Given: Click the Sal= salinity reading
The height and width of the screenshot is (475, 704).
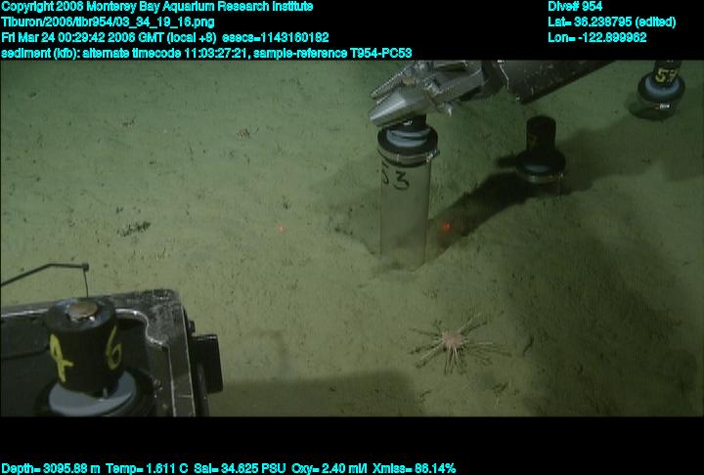Looking at the screenshot, I should pyautogui.click(x=240, y=469).
